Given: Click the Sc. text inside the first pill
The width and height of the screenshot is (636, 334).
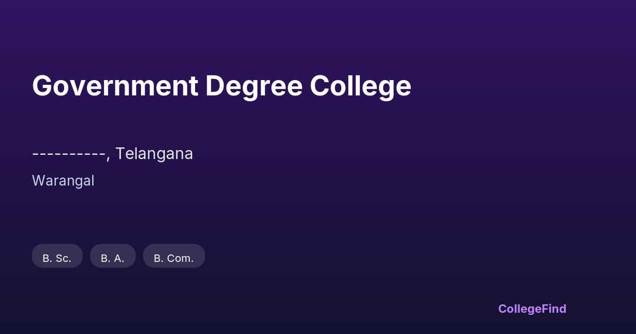Looking at the screenshot, I should click(63, 259).
